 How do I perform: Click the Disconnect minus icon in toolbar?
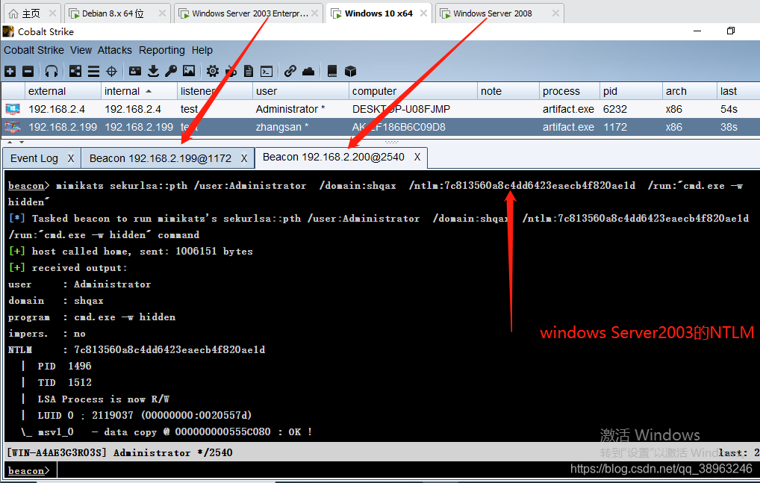[x=28, y=72]
